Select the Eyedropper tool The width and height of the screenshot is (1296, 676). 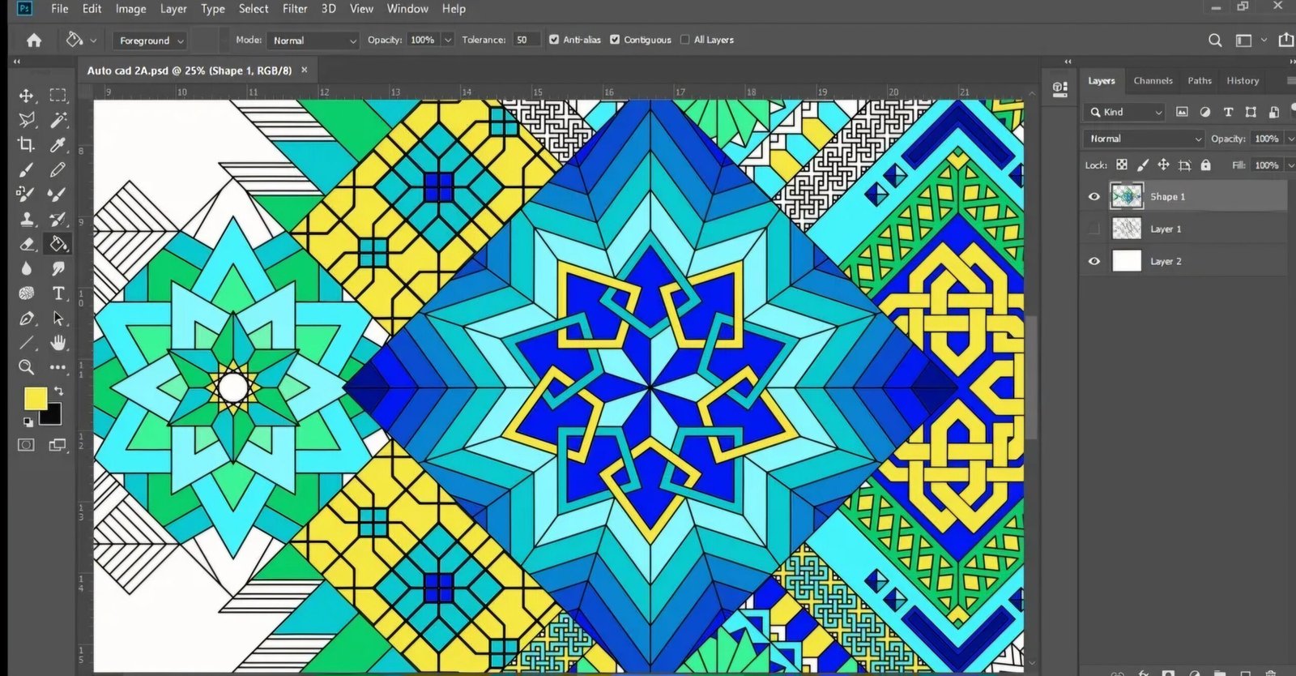(x=58, y=145)
